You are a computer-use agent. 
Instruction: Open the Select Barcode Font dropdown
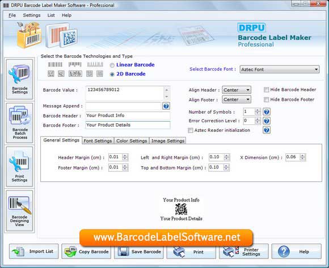(x=280, y=70)
